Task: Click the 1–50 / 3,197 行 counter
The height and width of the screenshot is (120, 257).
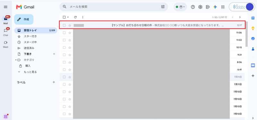Action: click(x=219, y=17)
